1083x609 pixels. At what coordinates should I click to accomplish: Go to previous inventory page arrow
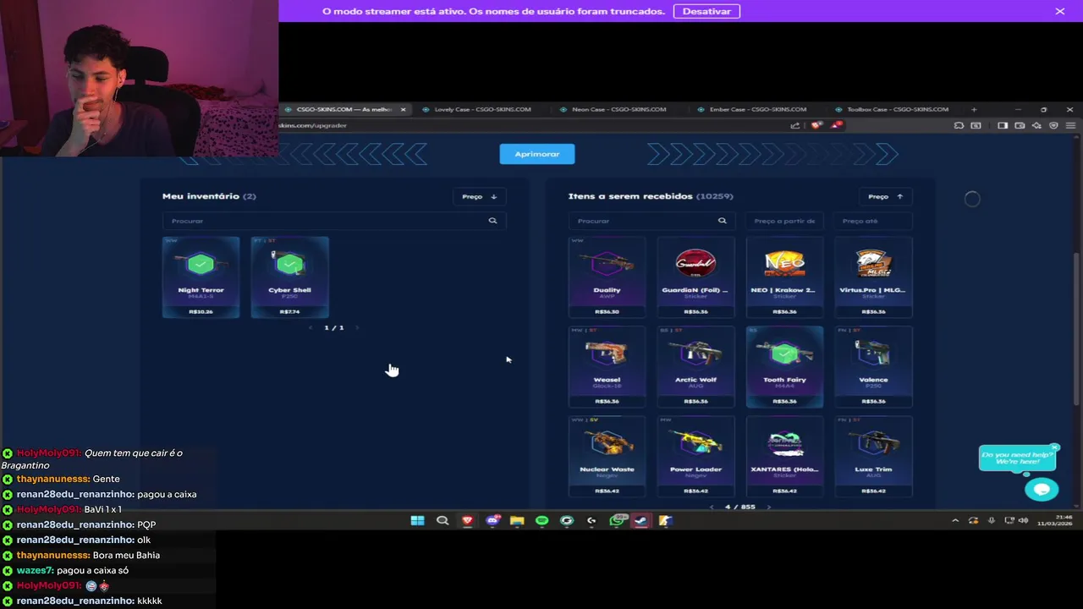[x=311, y=327]
